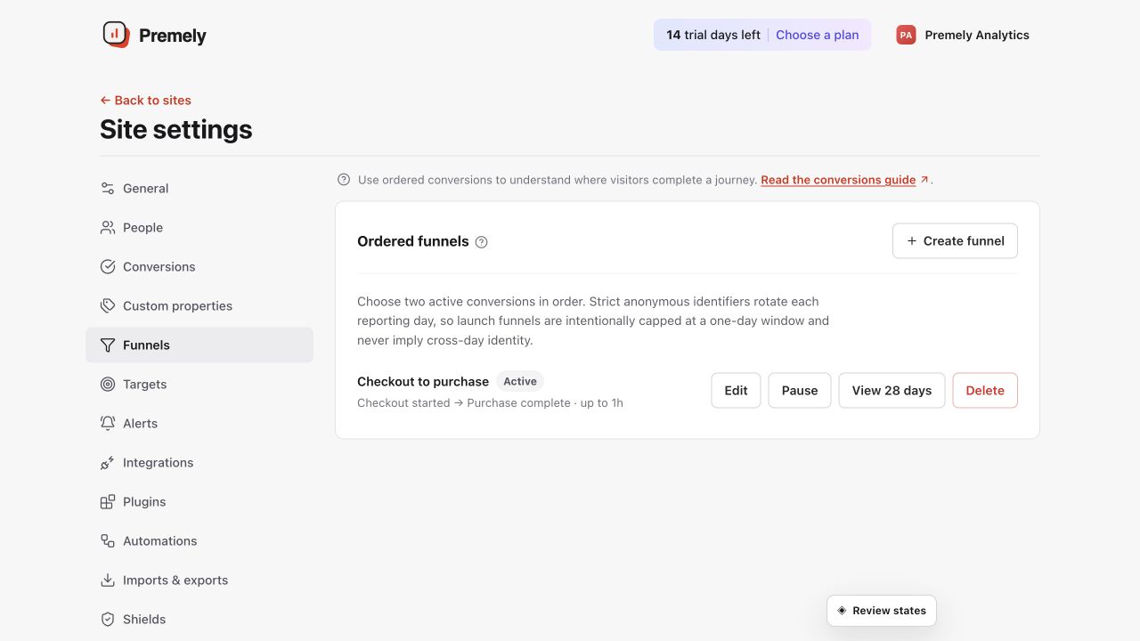Click the People icon in sidebar
The image size is (1140, 641).
(108, 228)
